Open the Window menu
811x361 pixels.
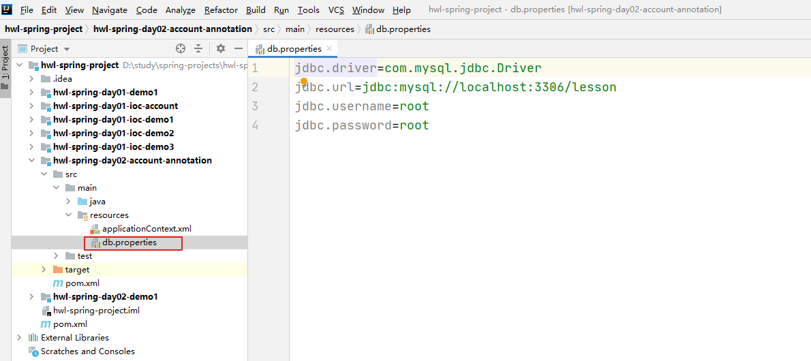click(368, 10)
